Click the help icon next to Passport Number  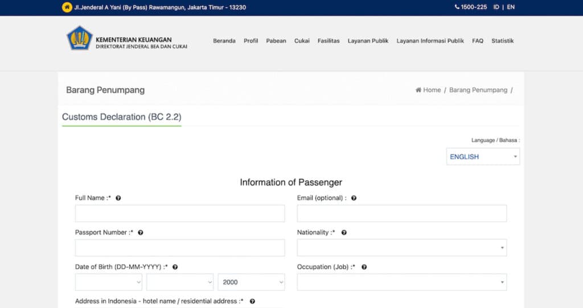click(x=141, y=232)
